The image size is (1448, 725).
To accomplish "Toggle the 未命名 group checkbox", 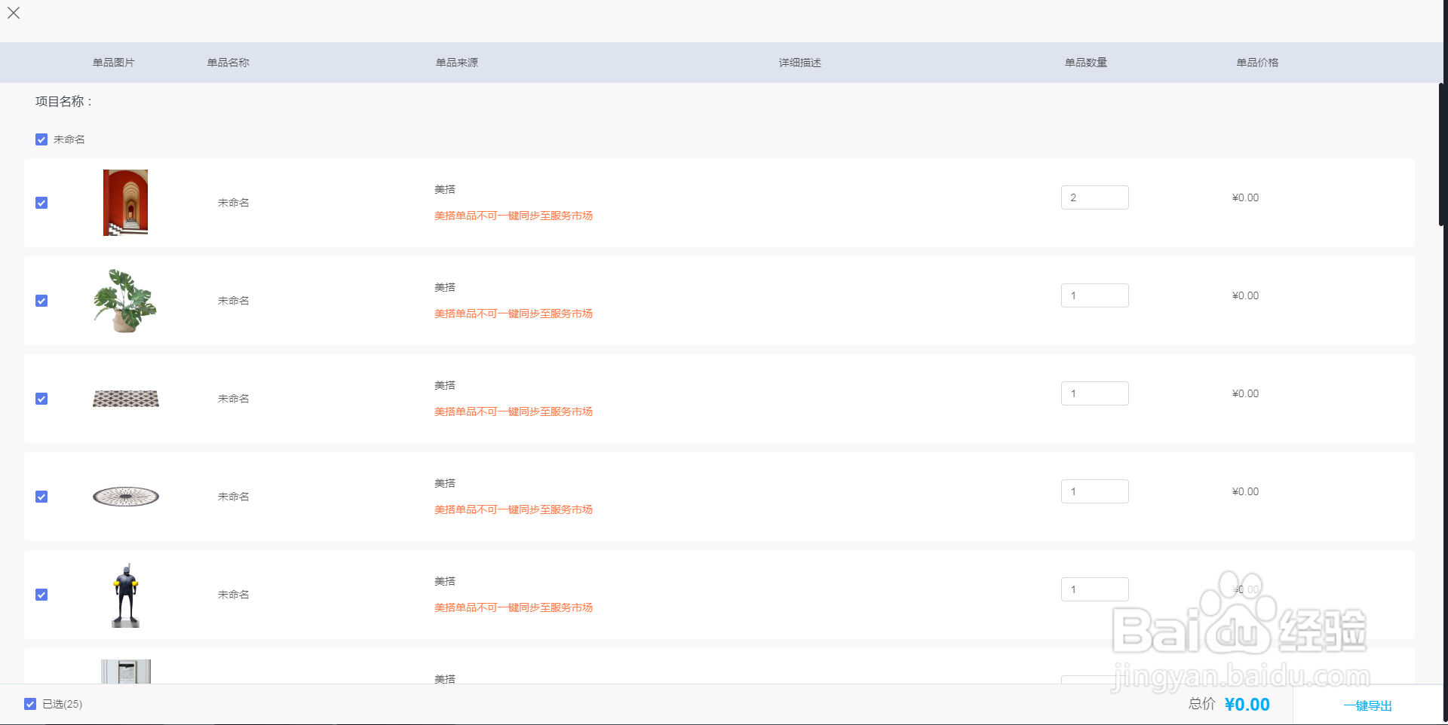I will (x=41, y=139).
